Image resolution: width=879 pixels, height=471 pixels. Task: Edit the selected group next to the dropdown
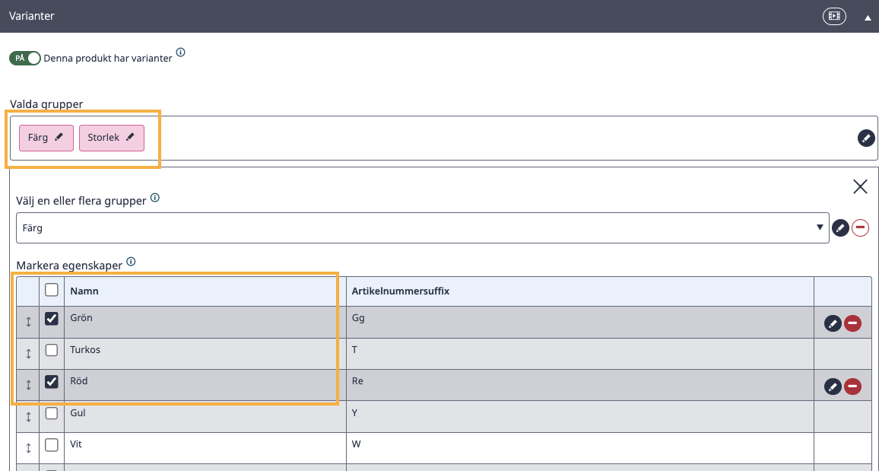[x=839, y=228]
